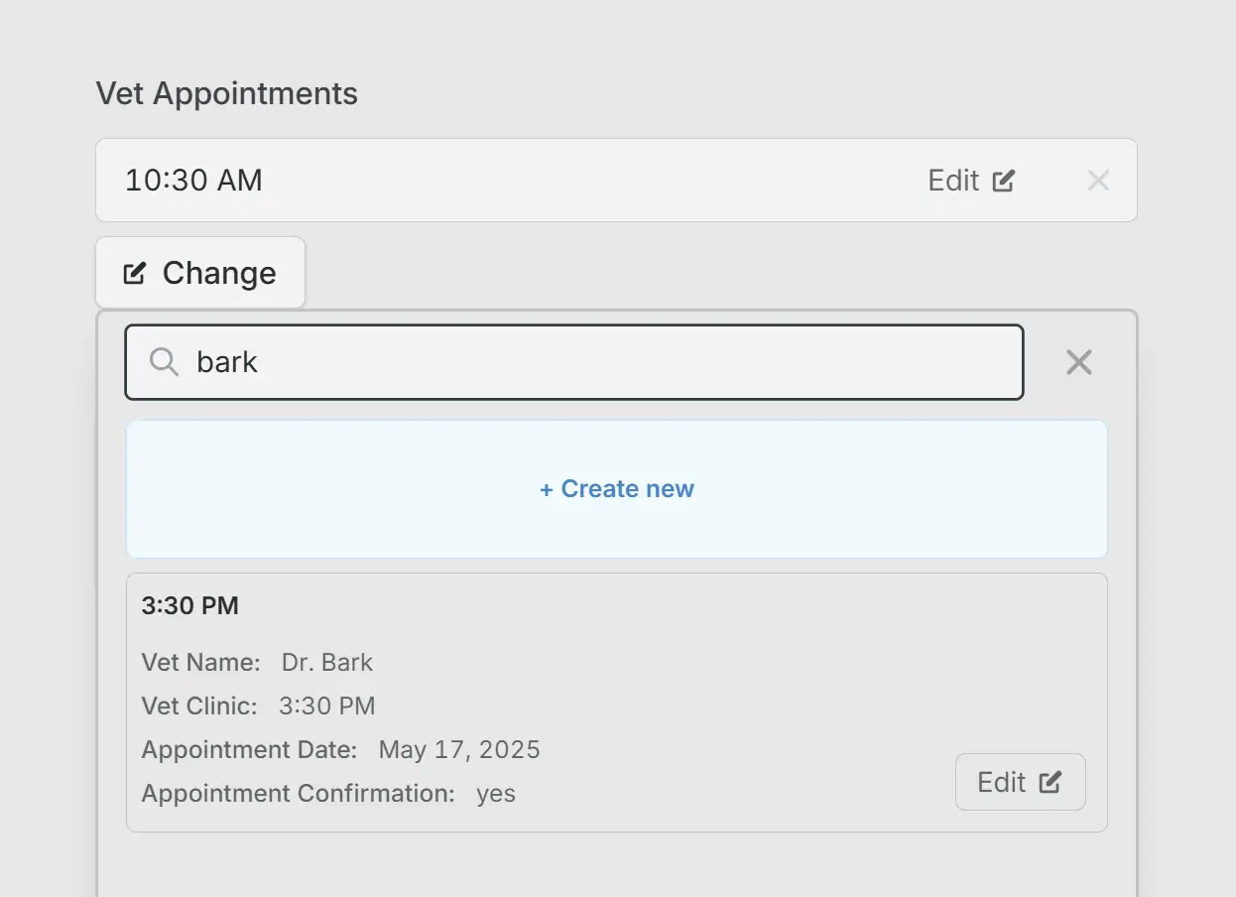Click the magnifying glass icon in search bar
The width and height of the screenshot is (1236, 897).
[x=162, y=362]
